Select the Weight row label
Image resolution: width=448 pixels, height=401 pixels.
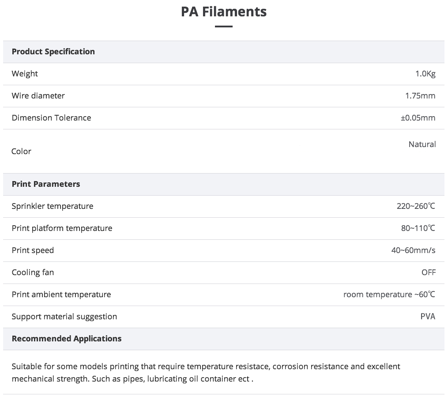coord(25,74)
